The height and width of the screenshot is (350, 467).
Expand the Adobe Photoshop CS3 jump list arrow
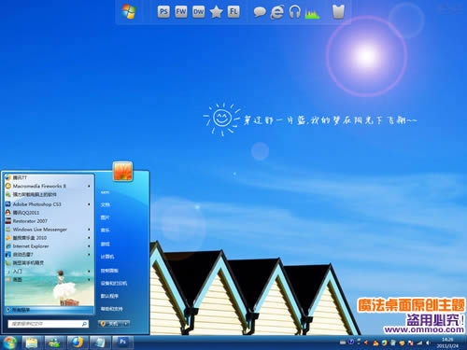coord(89,204)
